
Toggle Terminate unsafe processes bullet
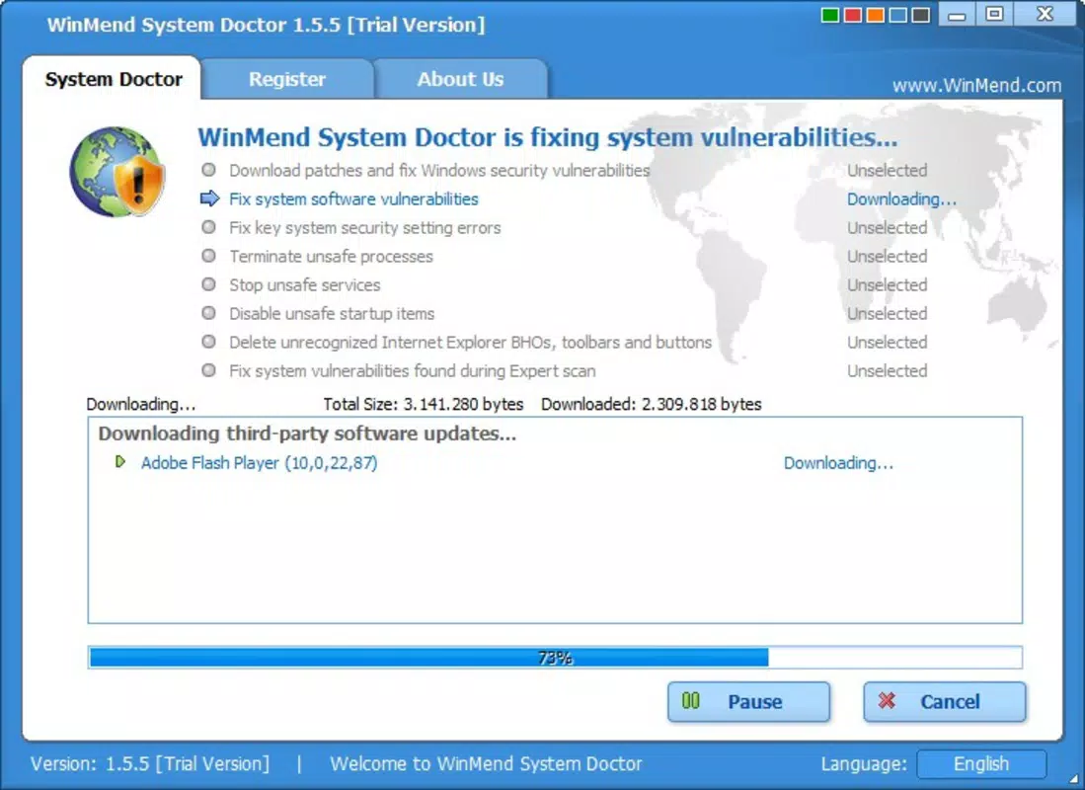(x=208, y=256)
